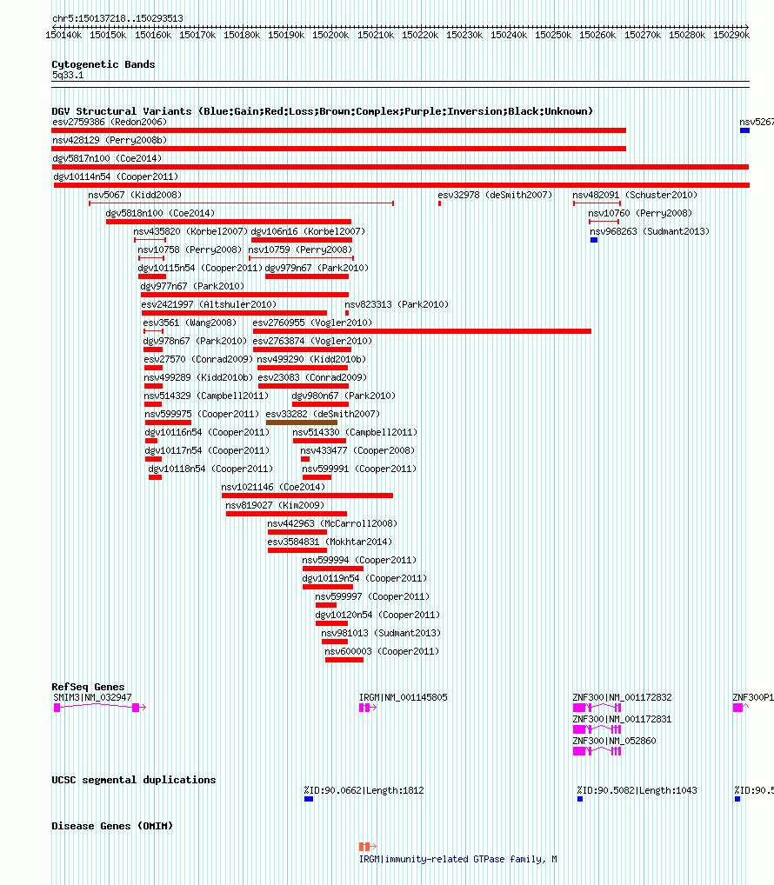Click the segmental duplication %ID:90.0662 blue marker
The image size is (774, 885).
pyautogui.click(x=308, y=799)
